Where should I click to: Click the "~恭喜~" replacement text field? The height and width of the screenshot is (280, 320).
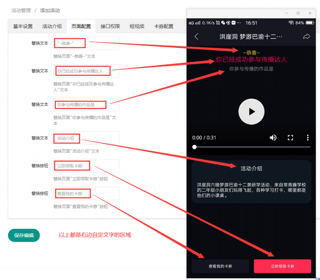[86, 43]
